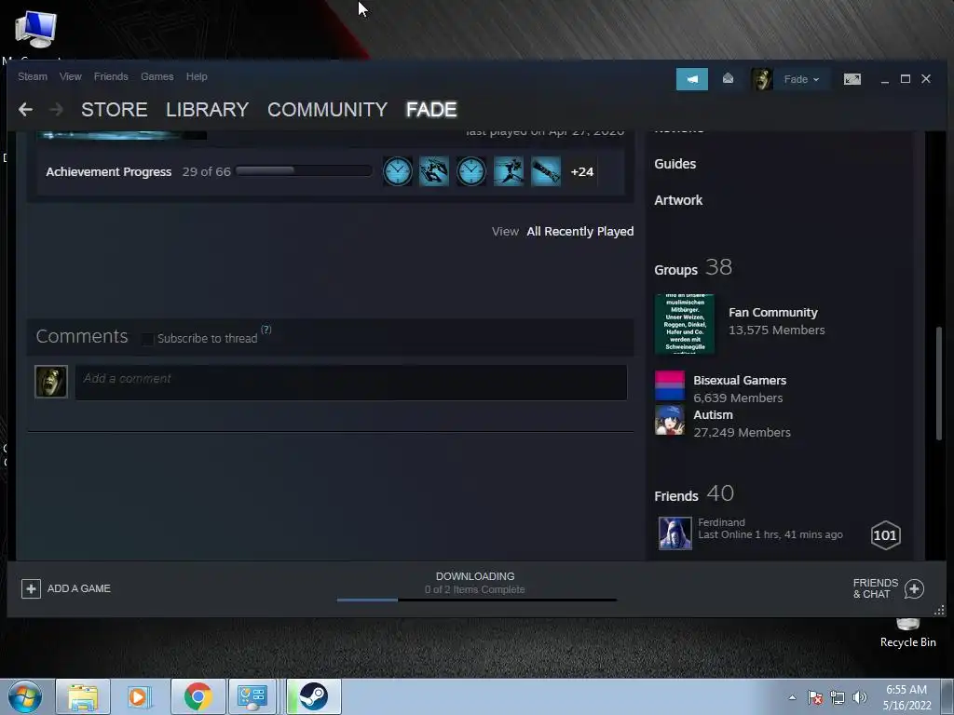Viewport: 954px width, 715px height.
Task: Open the Autism group avatar
Action: tap(669, 421)
